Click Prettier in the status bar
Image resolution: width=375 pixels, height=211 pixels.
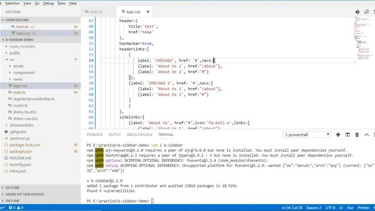(363, 207)
